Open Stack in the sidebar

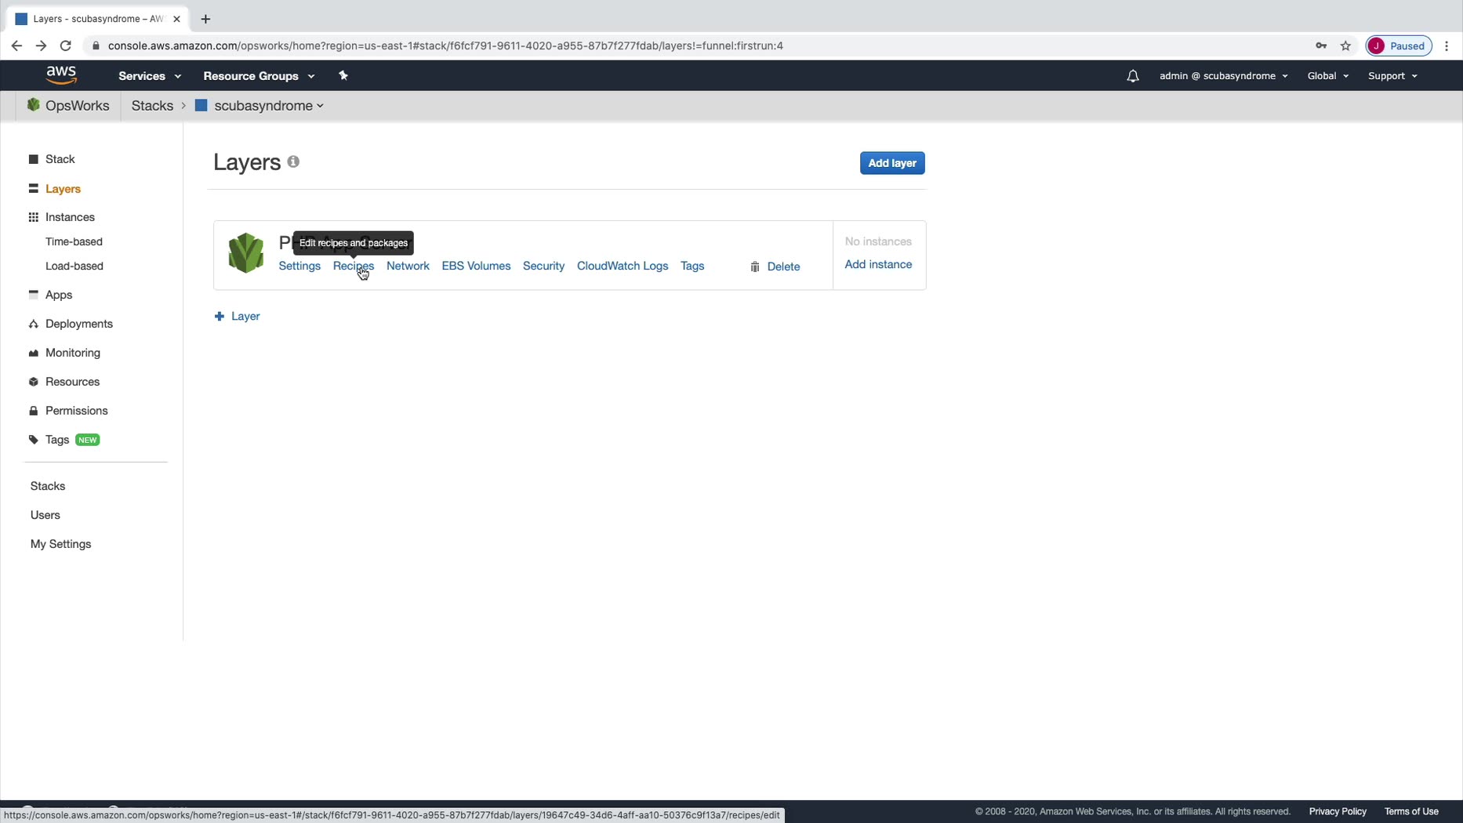click(52, 159)
